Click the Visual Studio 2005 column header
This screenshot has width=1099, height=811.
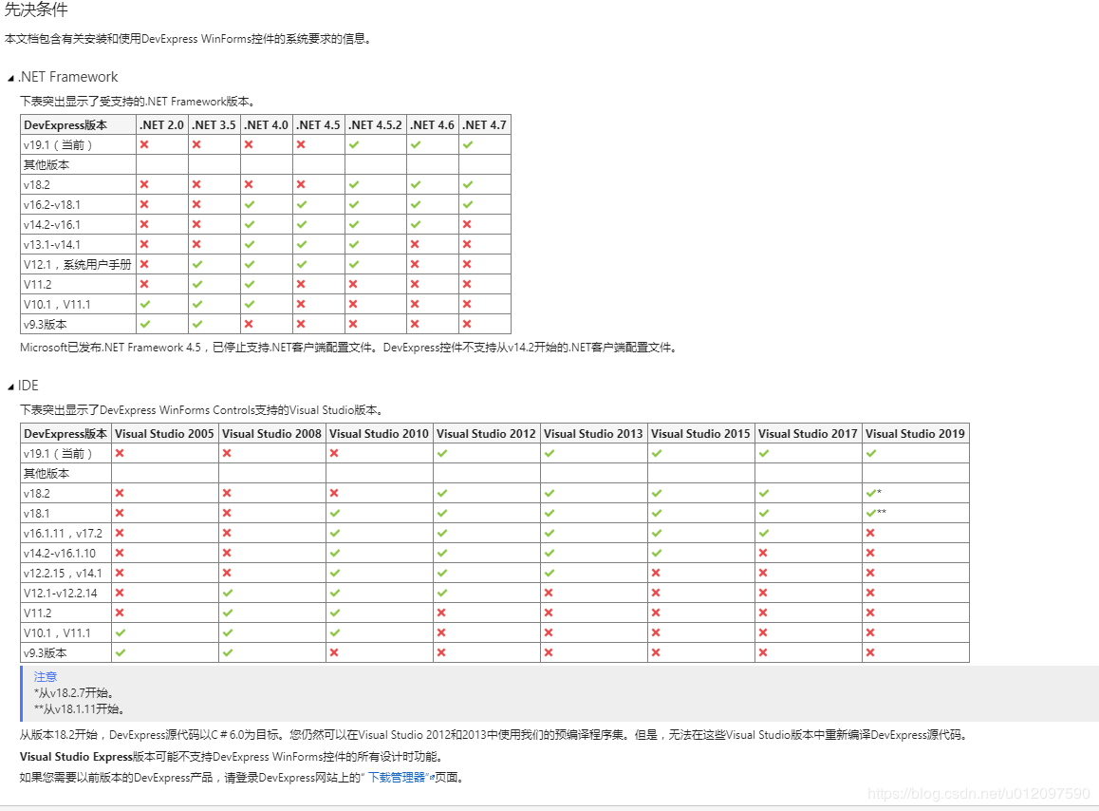[165, 434]
